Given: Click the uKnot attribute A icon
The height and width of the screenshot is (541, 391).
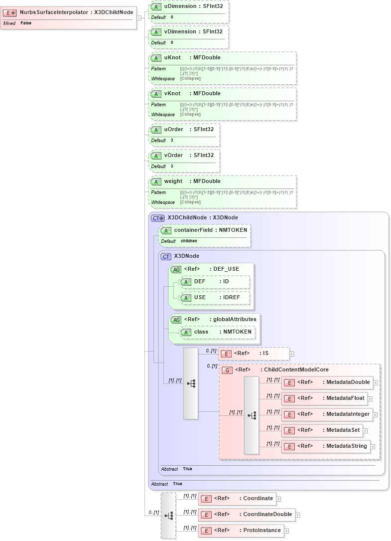Looking at the screenshot, I should pyautogui.click(x=156, y=58).
